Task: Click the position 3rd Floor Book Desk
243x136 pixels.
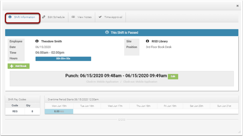Action: [x=159, y=47]
